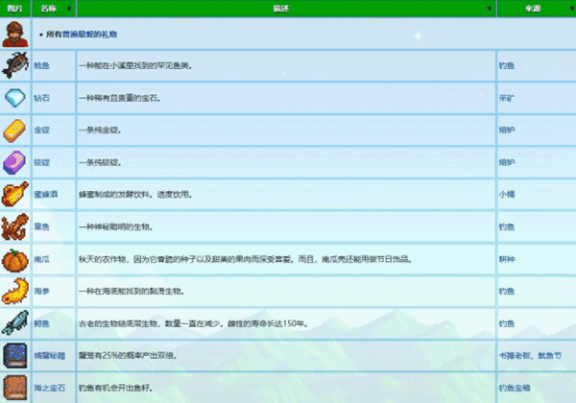Click the description '一种能在小溪里找到的罕见鱼类。'
The image size is (576, 403).
[x=135, y=65]
